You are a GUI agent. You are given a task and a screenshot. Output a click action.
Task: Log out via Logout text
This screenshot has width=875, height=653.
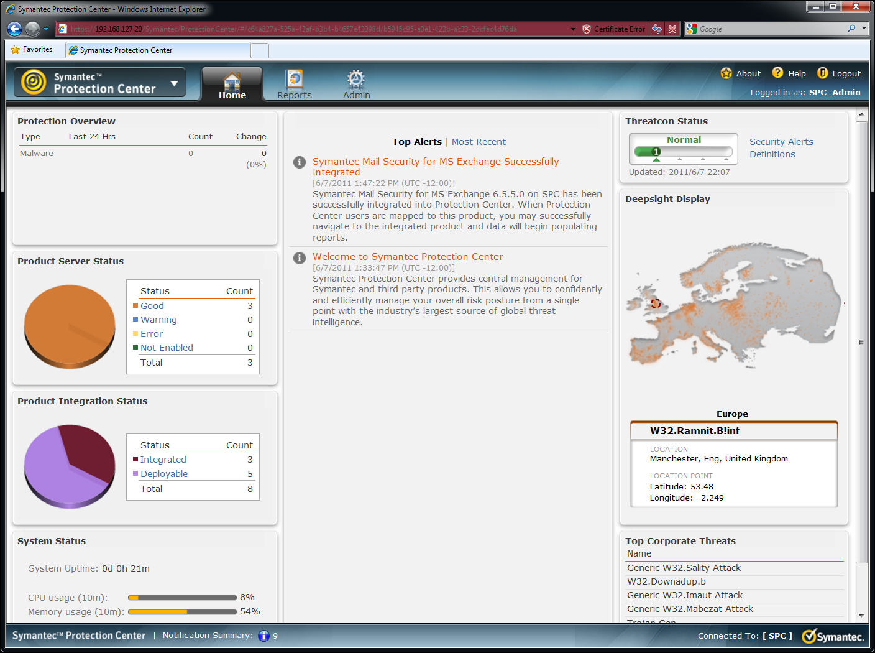tap(846, 73)
